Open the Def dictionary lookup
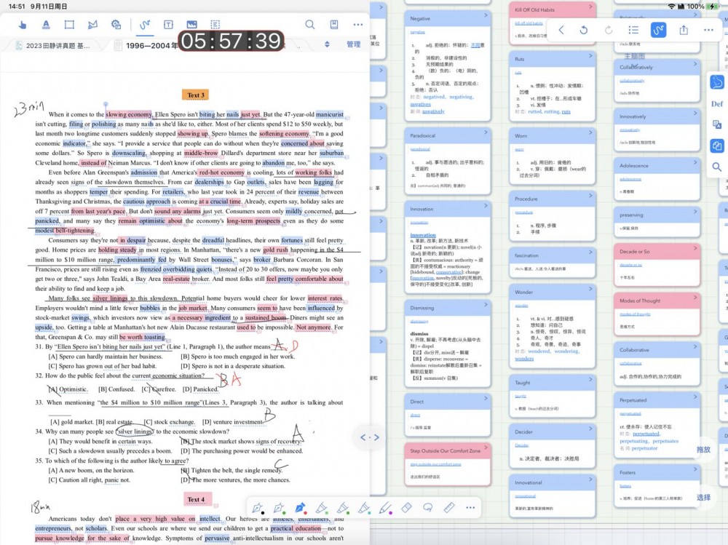This screenshot has height=545, width=728. tap(717, 104)
